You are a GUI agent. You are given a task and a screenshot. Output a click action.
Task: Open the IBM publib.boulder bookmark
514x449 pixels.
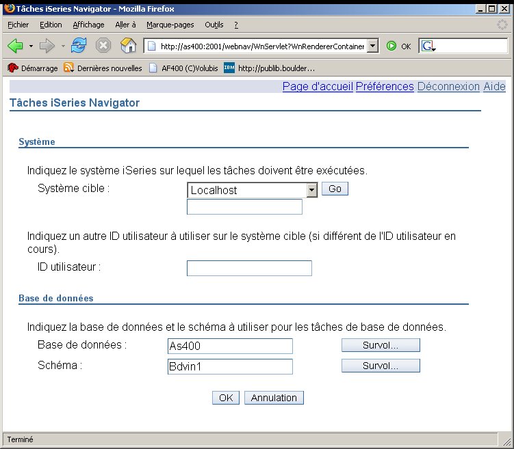tap(269, 68)
